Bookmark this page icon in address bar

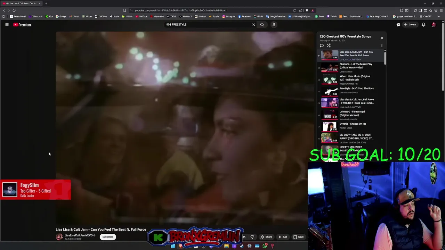tap(124, 10)
